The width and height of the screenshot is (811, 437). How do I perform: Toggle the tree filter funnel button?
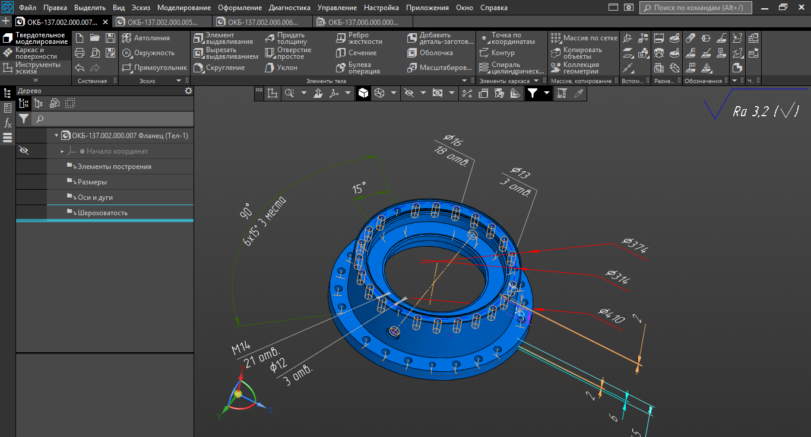23,119
